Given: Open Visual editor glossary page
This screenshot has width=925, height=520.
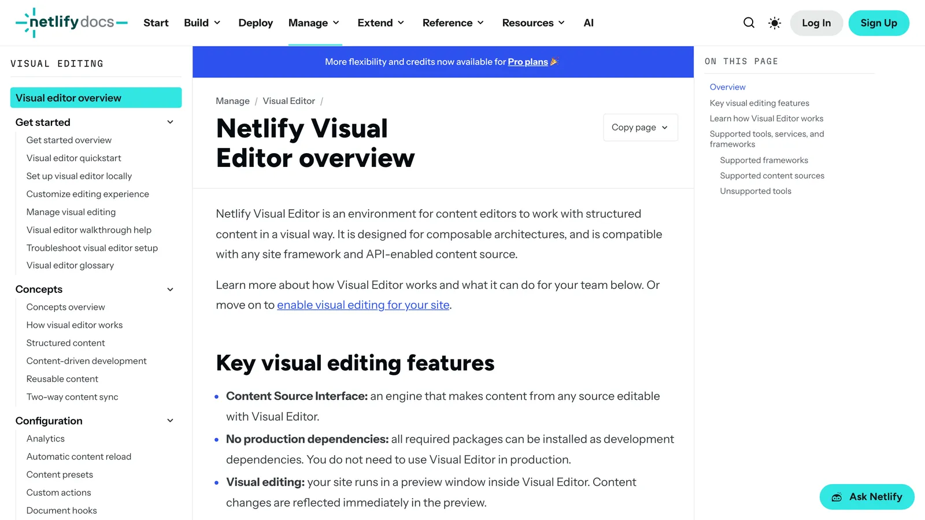Looking at the screenshot, I should coord(70,265).
